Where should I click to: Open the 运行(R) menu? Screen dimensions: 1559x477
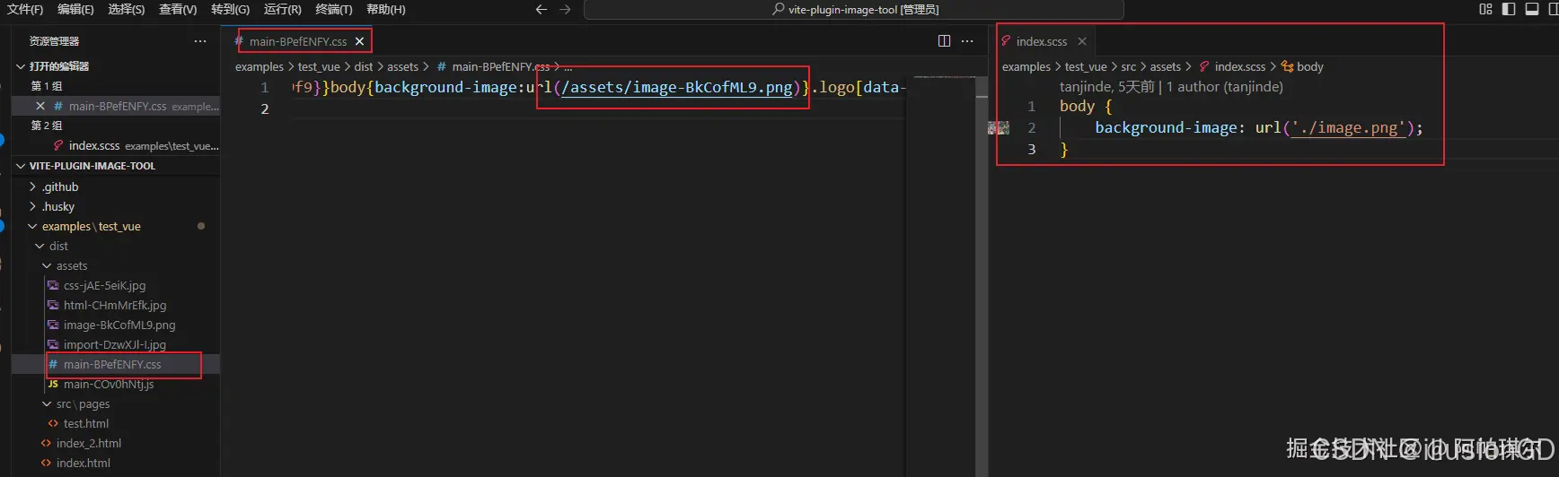283,9
